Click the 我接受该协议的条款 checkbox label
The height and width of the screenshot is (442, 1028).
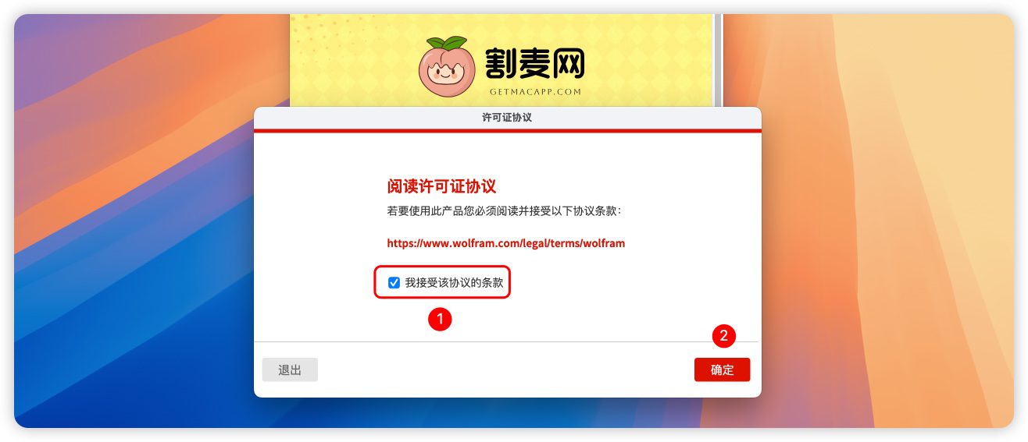coord(454,283)
